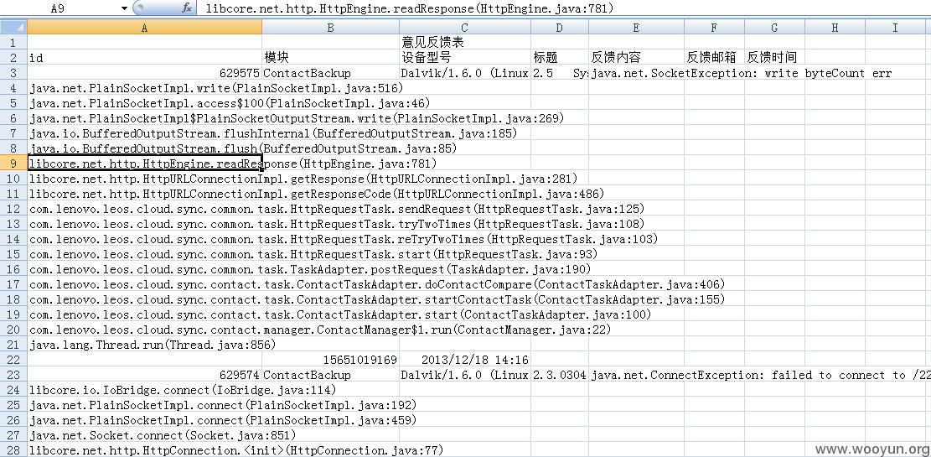Click HttpRequestTask.tryTwoTimes cell

tap(144, 224)
